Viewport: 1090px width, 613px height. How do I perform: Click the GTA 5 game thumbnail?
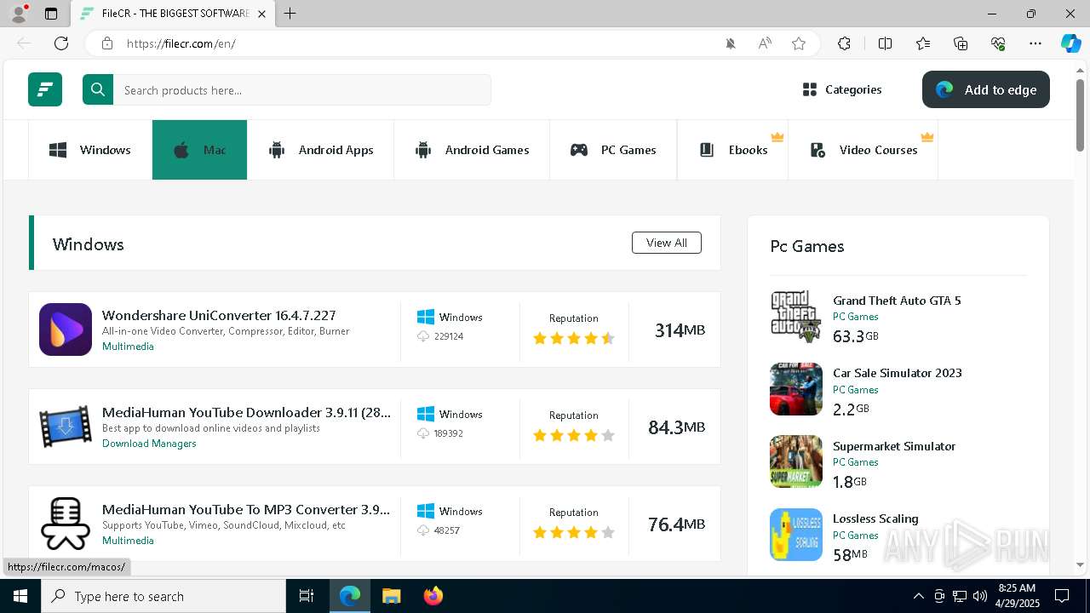tap(796, 317)
